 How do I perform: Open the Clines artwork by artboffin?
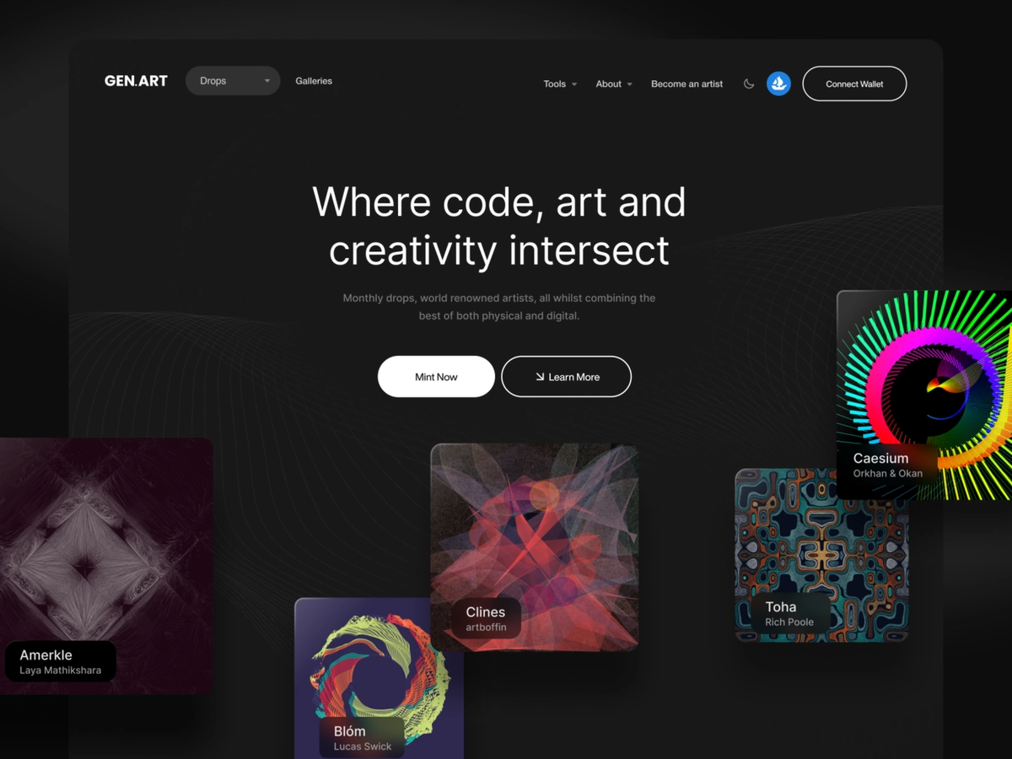point(534,547)
